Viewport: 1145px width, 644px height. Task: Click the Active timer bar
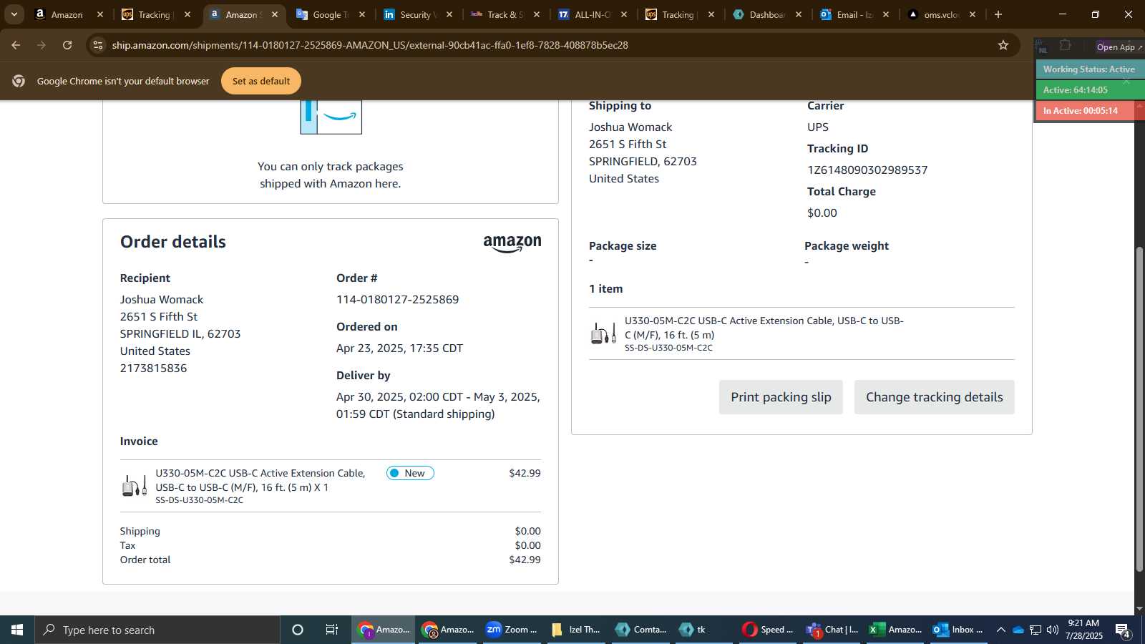(x=1089, y=90)
